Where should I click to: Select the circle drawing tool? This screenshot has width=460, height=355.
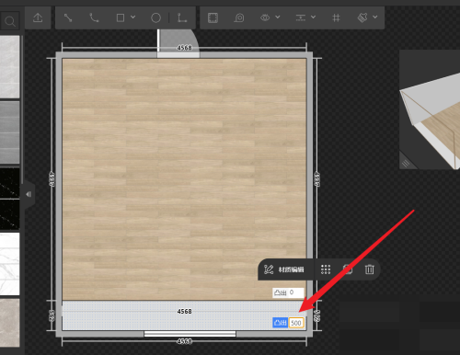(x=155, y=17)
